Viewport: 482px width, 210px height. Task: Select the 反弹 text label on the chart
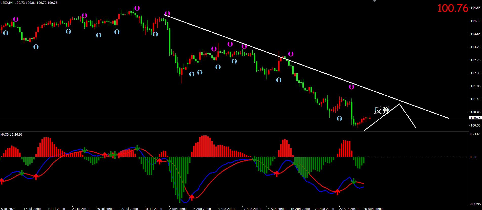[382, 110]
